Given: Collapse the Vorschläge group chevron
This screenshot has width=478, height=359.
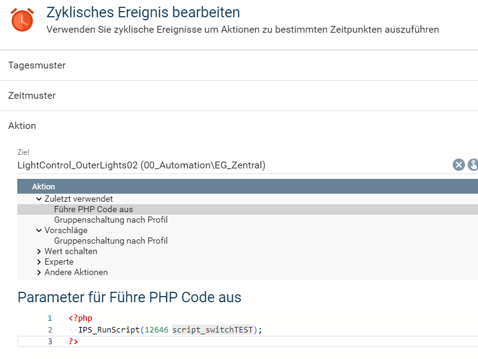Looking at the screenshot, I should tap(39, 230).
